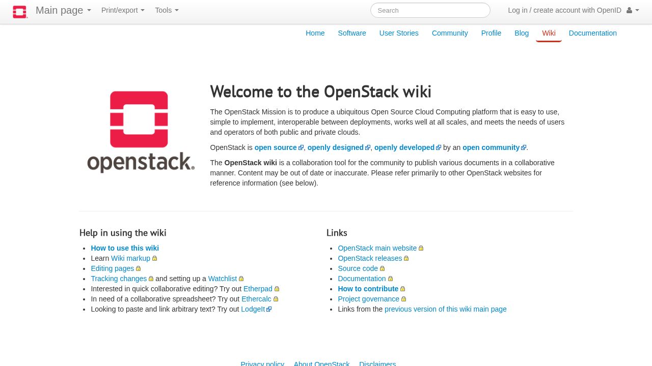Viewport: 652px width, 366px height.
Task: Open the Main page dropdown
Action: (63, 10)
